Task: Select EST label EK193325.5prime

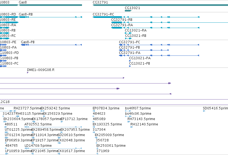Action: click(107, 124)
